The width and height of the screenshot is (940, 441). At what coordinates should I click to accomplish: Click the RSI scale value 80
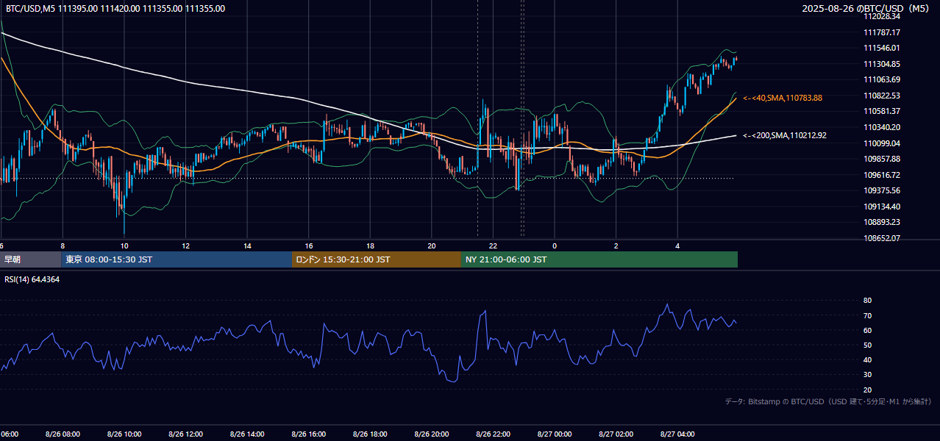867,301
